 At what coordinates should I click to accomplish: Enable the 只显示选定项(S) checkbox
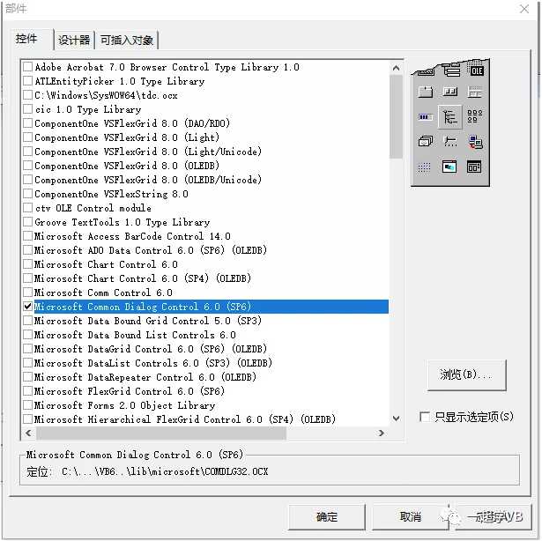tap(424, 417)
